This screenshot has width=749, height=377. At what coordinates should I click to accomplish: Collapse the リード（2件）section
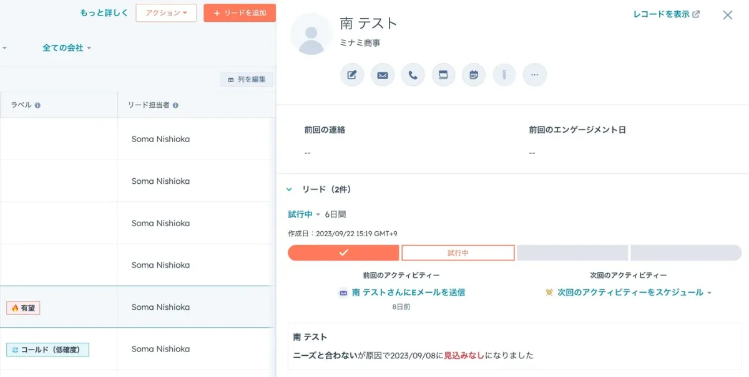pyautogui.click(x=289, y=189)
